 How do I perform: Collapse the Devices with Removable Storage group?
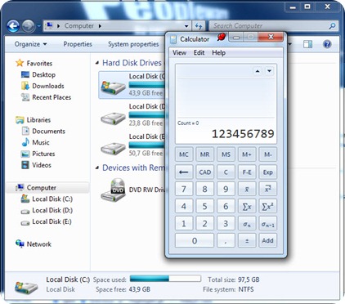97,168
